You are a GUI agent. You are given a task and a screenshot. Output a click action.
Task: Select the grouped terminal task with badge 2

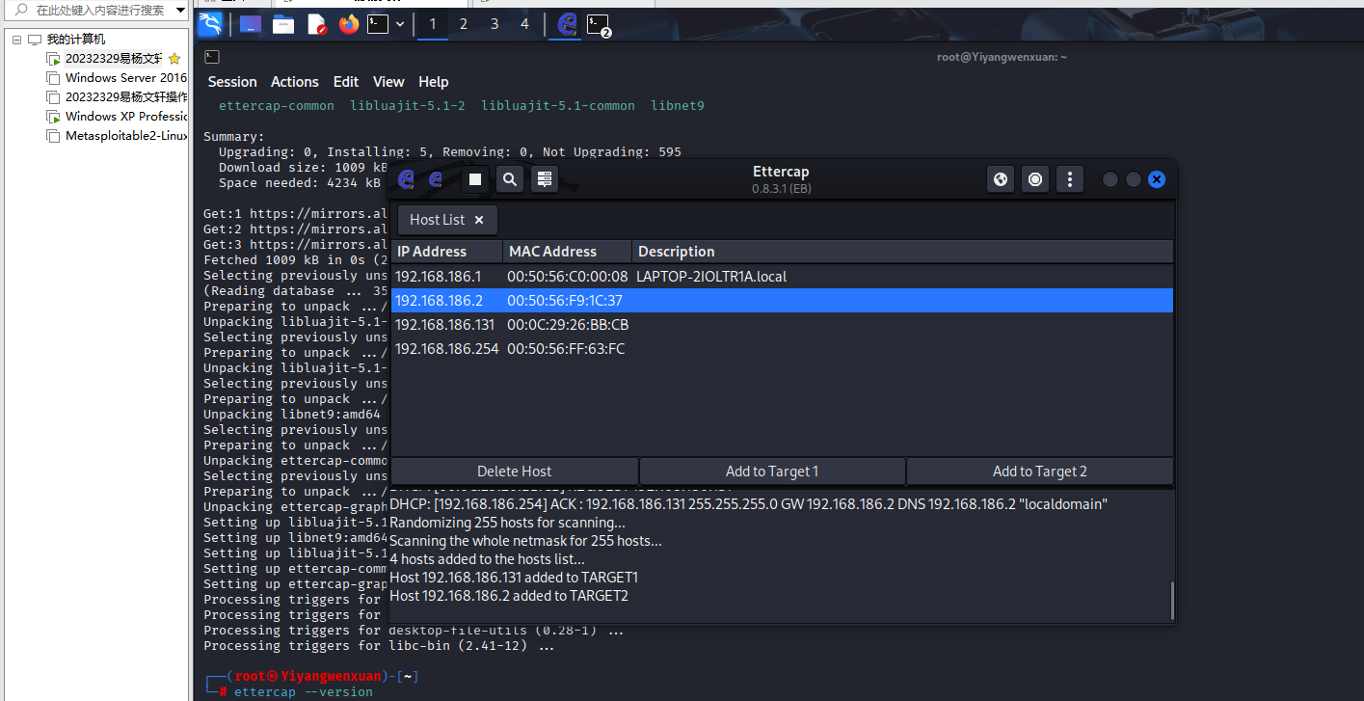600,24
